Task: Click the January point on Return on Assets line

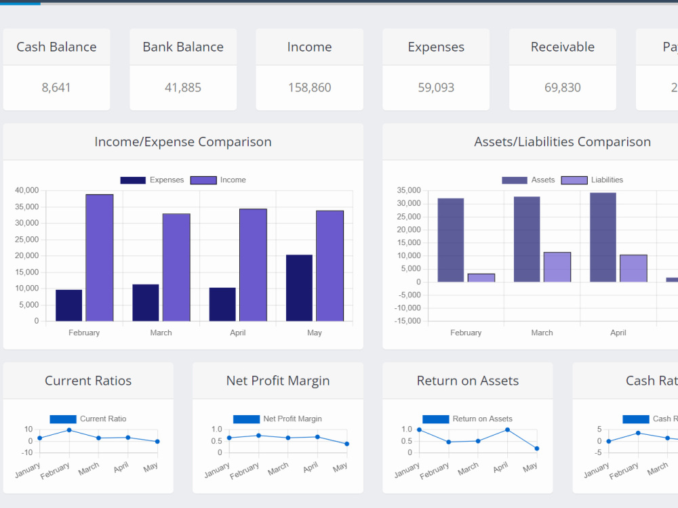Action: coord(420,430)
